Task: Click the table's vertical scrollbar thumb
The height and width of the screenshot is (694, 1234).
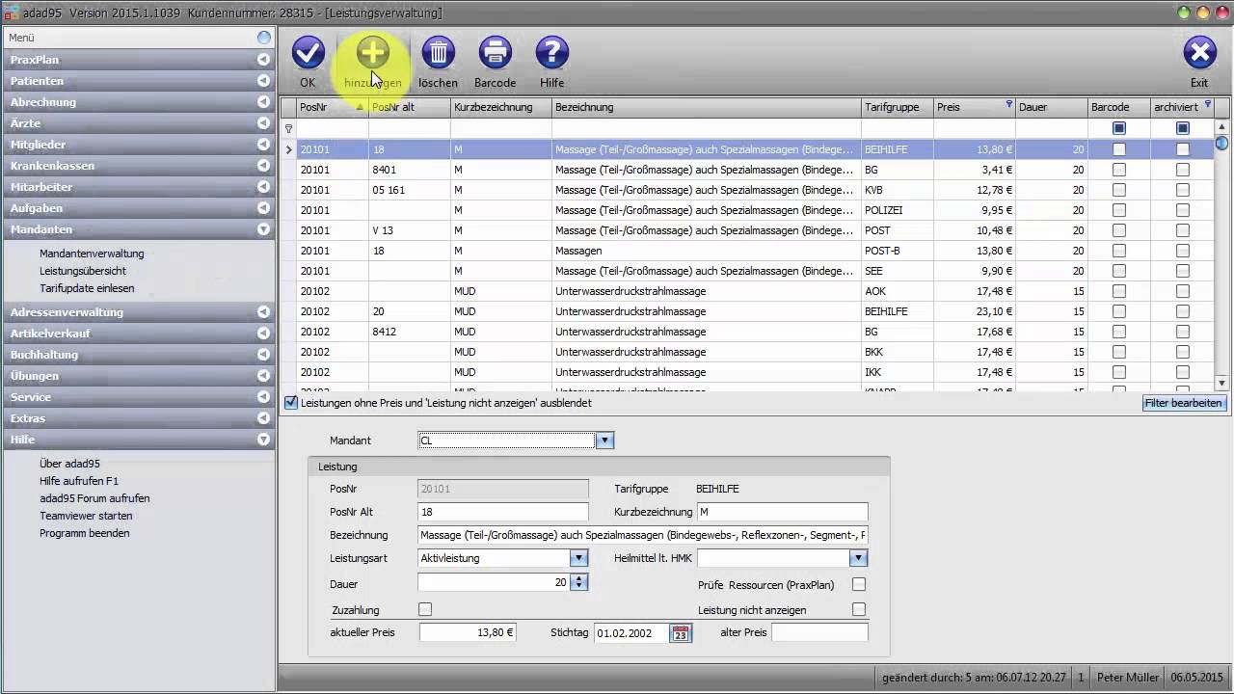Action: coord(1221,144)
